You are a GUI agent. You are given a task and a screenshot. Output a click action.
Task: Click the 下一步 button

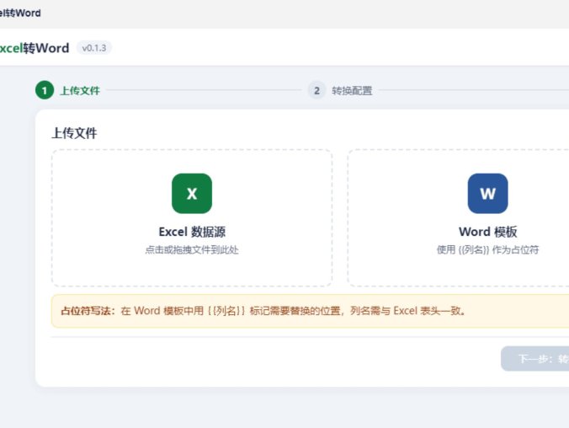point(534,359)
